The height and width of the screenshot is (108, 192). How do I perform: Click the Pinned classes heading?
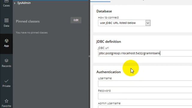(28, 21)
